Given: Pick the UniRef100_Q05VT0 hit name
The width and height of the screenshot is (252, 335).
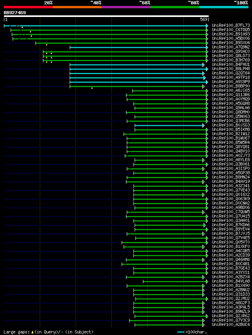Looking at the screenshot, I should tap(231, 242).
